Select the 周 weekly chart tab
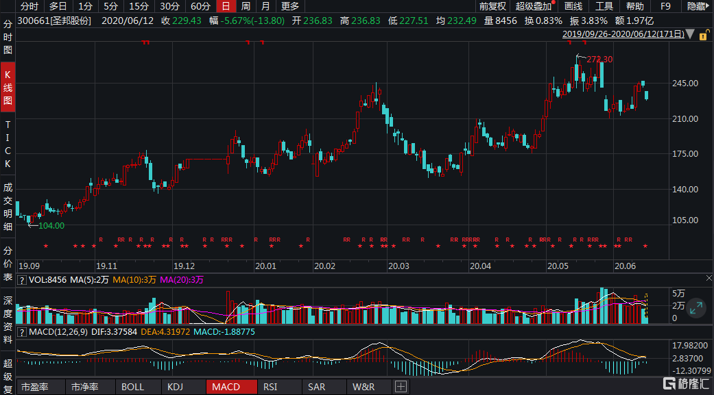Screen dimensions: 714x395 pyautogui.click(x=246, y=6)
